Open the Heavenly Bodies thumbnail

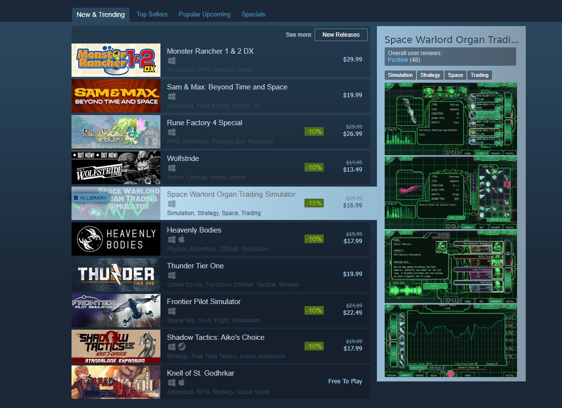click(116, 239)
